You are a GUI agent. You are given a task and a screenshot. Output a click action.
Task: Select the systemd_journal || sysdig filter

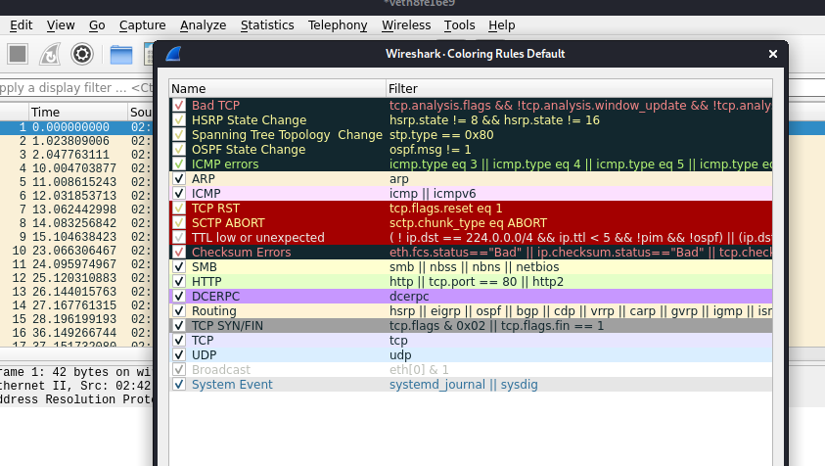(x=464, y=385)
